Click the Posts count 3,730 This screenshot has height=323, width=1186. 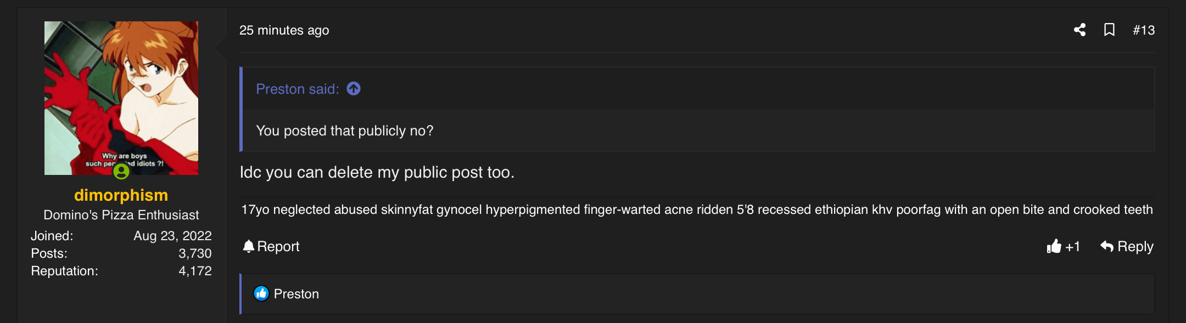[194, 253]
